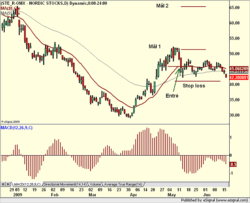Select the MACD(12,26,9,C) tab
This screenshot has width=250, height=203.
27,184
